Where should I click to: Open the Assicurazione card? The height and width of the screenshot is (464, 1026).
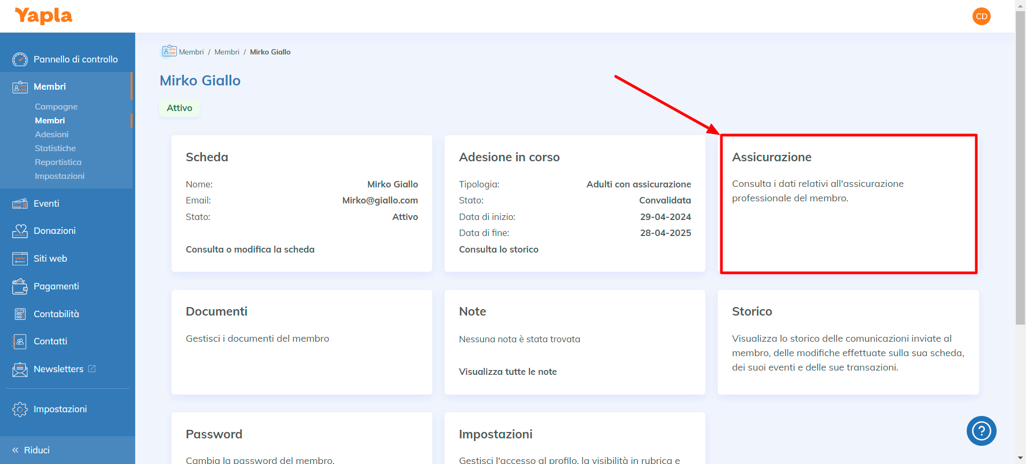[848, 203]
